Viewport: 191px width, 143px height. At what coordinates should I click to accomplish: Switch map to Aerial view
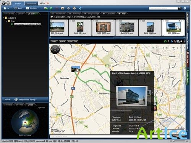(x=63, y=41)
